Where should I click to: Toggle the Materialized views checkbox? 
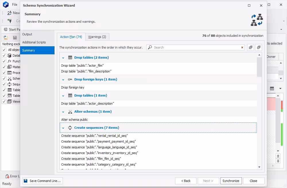[x=4, y=67]
